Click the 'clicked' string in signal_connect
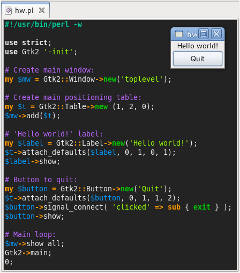 coord(131,207)
